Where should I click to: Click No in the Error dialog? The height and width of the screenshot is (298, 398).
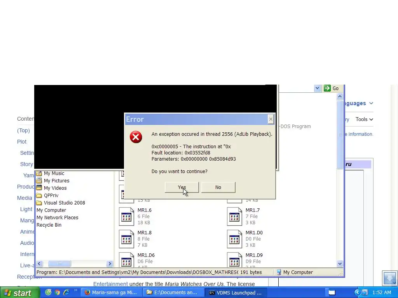point(218,187)
